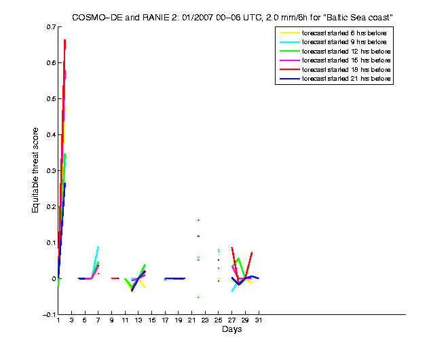Click x-axis tick label 15
The height and width of the screenshot is (353, 448).
click(x=152, y=320)
